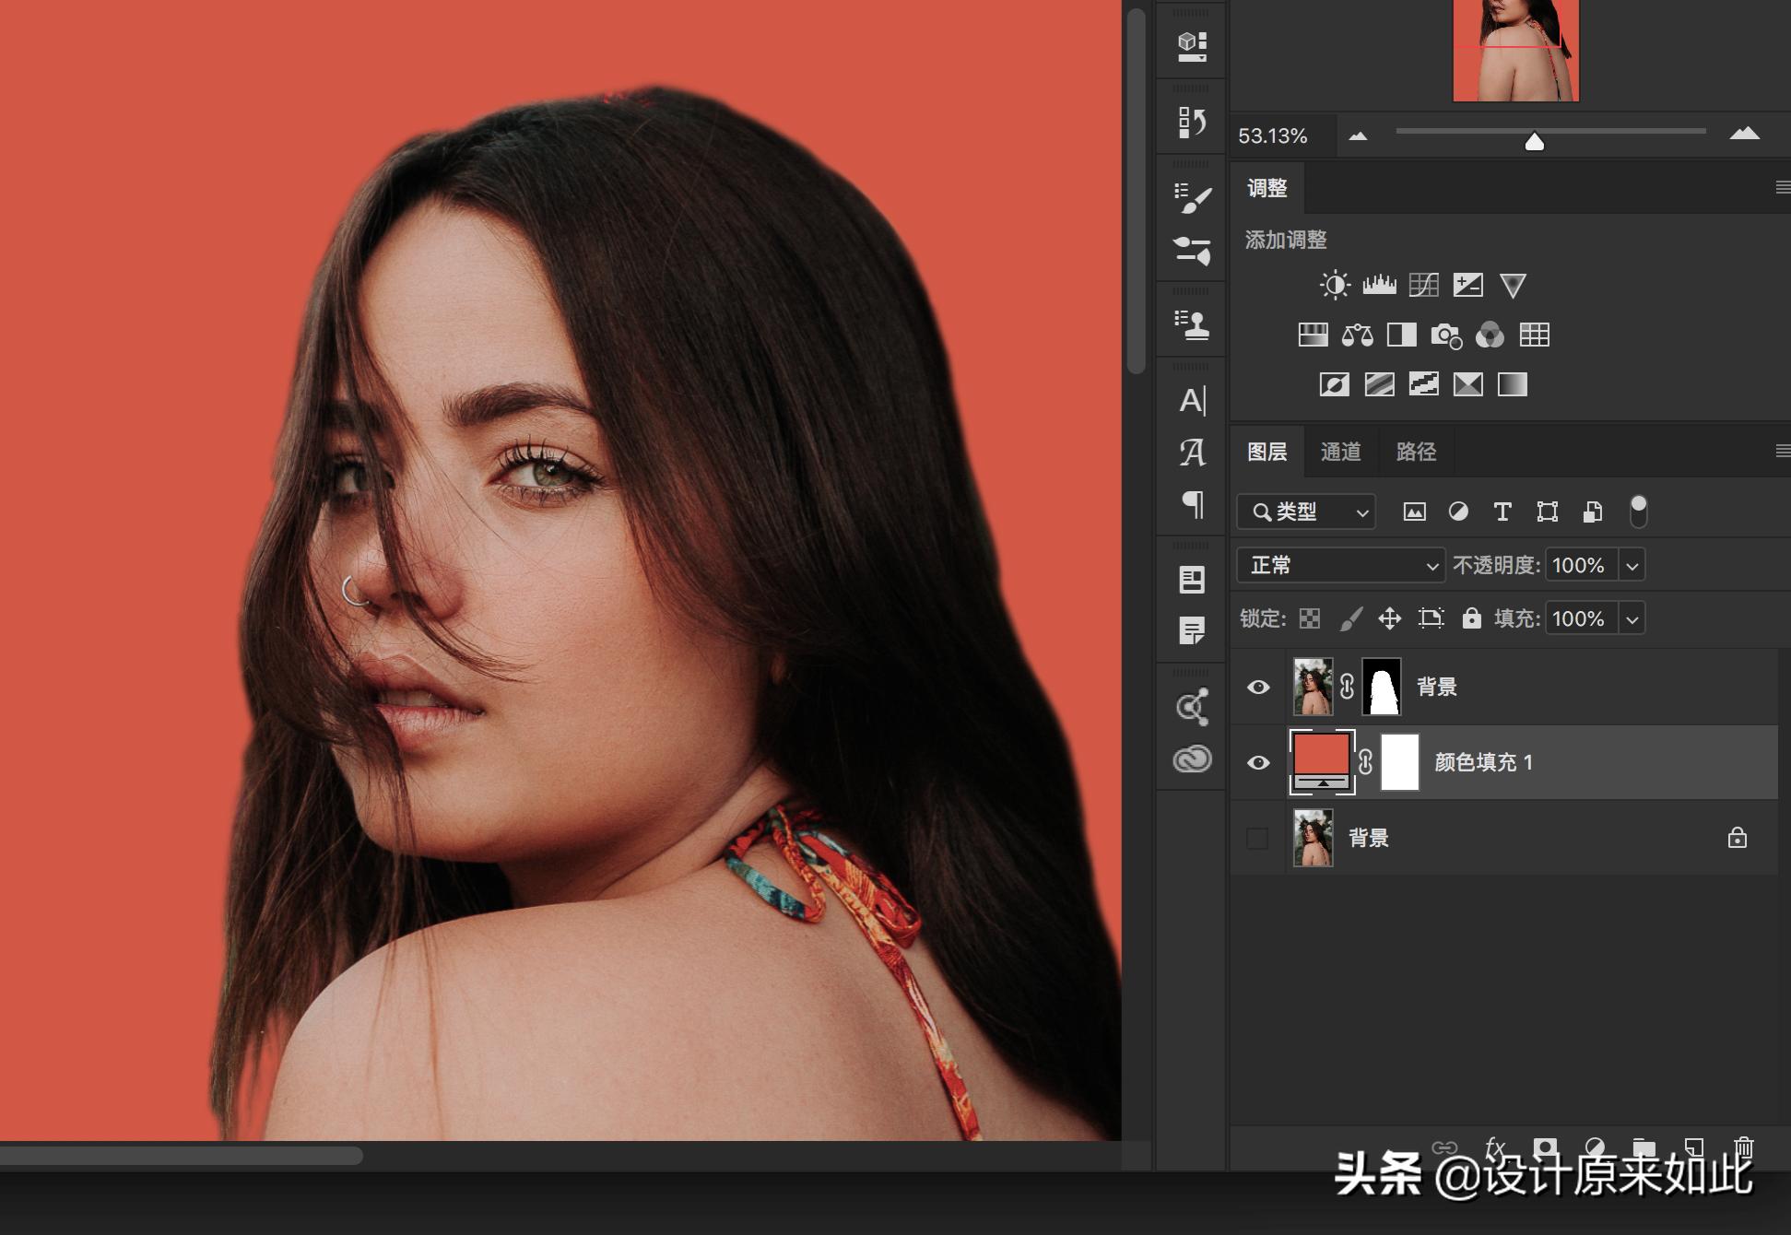Screen dimensions: 1791x1235
Task: Open the blend mode 正常 dropdown
Action: click(x=1339, y=565)
